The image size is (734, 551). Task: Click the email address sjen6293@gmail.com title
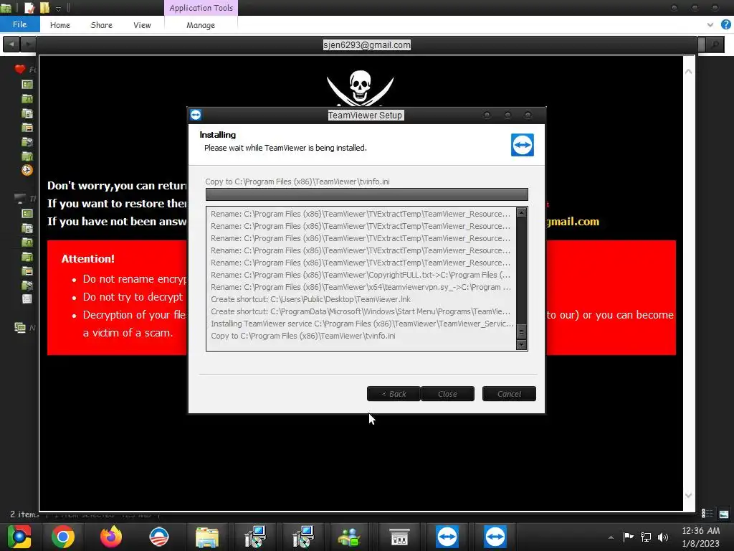[x=366, y=45]
